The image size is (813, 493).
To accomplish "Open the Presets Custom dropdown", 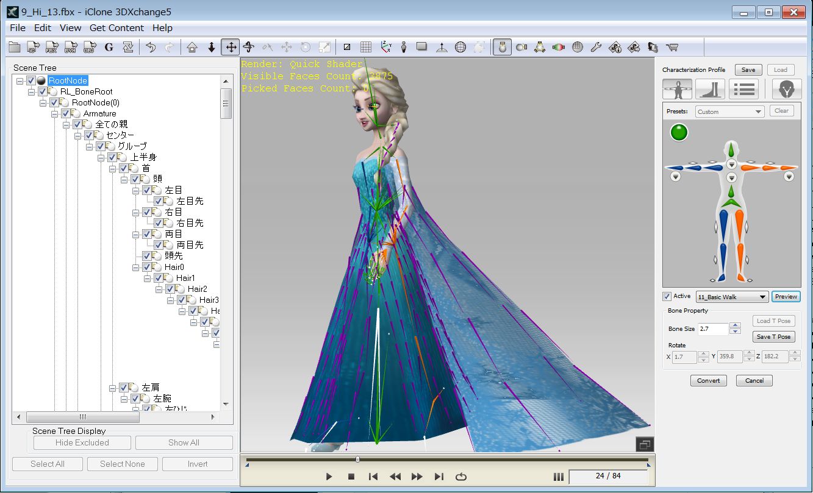I will click(730, 112).
